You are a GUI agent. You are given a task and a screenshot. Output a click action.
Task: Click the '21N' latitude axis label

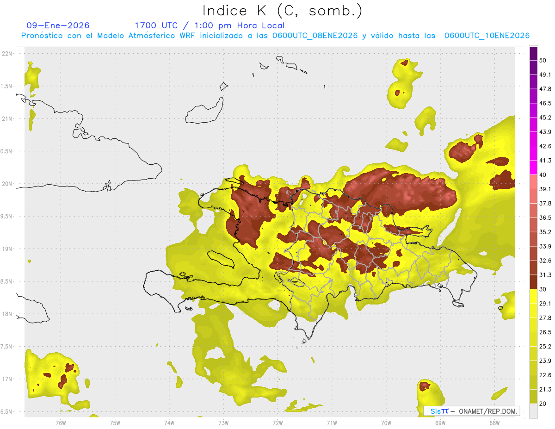point(7,119)
